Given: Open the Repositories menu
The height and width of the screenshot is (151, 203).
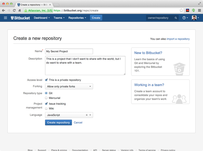Looking at the screenshot, I should tap(77, 18).
